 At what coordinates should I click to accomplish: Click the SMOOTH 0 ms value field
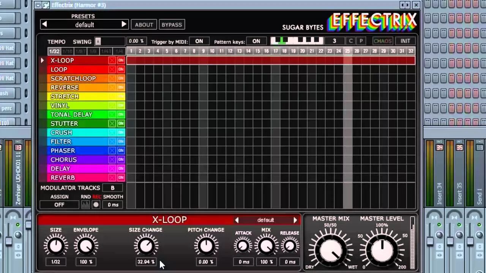pos(113,205)
